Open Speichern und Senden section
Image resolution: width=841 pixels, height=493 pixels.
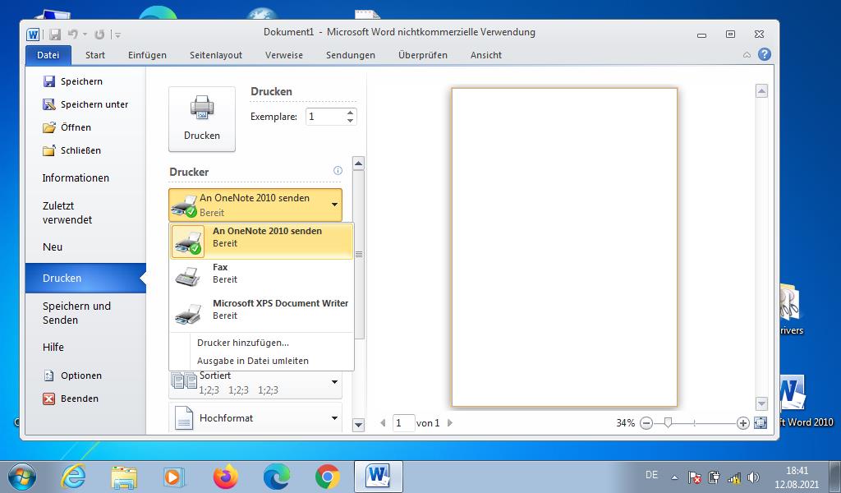[x=76, y=313]
